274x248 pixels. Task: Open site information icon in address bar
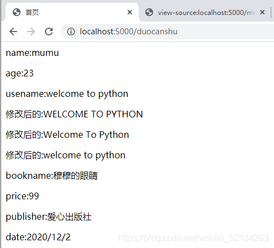(x=71, y=32)
